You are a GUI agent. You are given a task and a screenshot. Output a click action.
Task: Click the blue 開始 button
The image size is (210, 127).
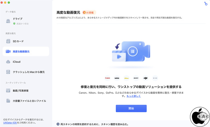click(131, 108)
